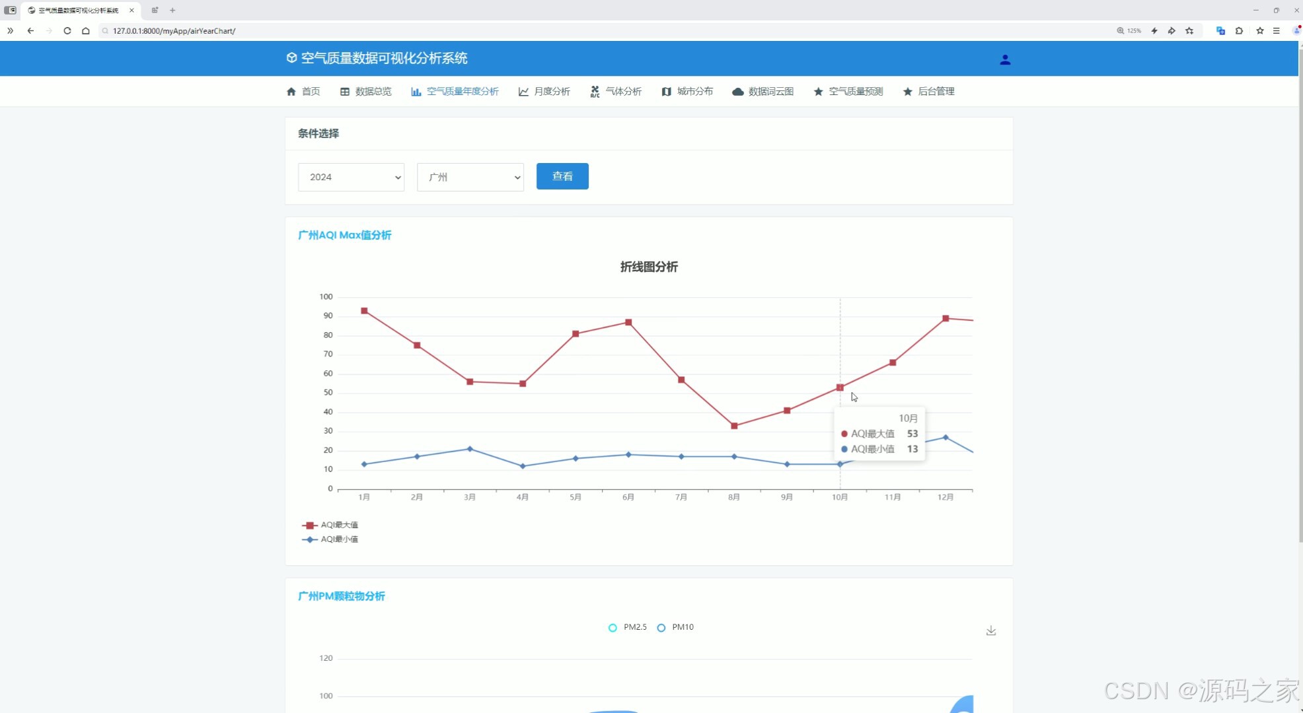This screenshot has height=713, width=1303.
Task: Click the browser back arrow
Action: click(x=30, y=30)
